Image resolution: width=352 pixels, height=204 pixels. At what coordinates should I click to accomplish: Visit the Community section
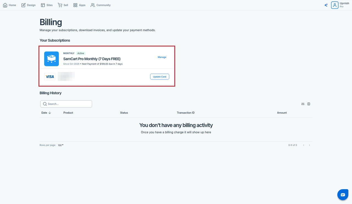[x=100, y=5]
